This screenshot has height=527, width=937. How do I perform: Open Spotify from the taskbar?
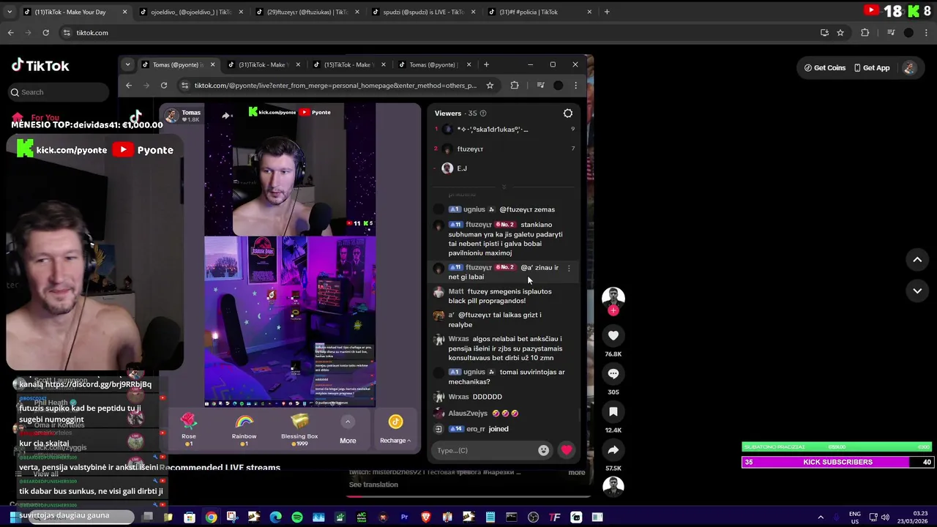tap(297, 517)
